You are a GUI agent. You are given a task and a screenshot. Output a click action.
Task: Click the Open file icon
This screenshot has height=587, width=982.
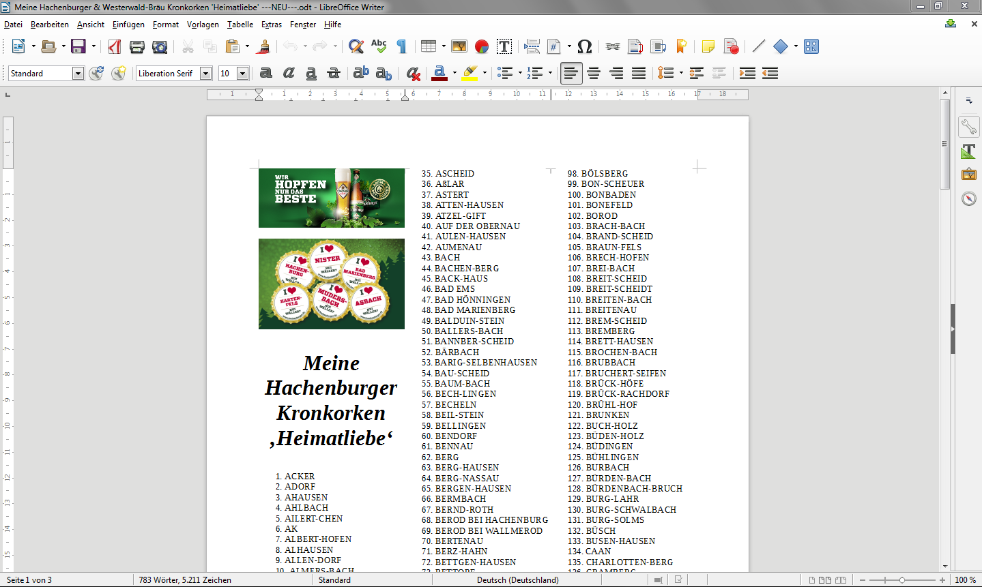(x=48, y=46)
